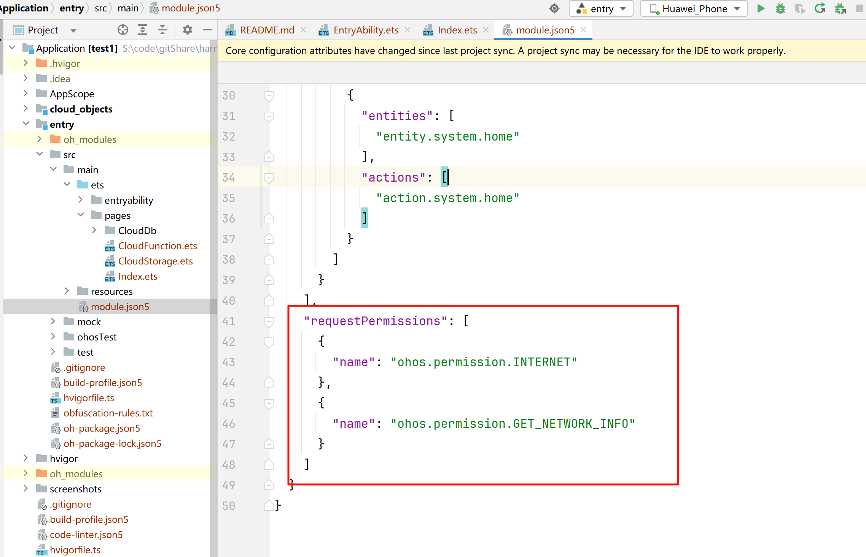This screenshot has height=557, width=866.
Task: Open the Project view selector dropdown
Action: [73, 30]
